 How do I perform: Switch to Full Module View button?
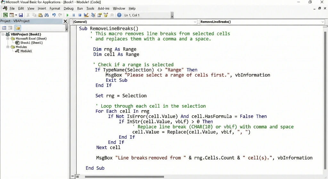[78, 176]
